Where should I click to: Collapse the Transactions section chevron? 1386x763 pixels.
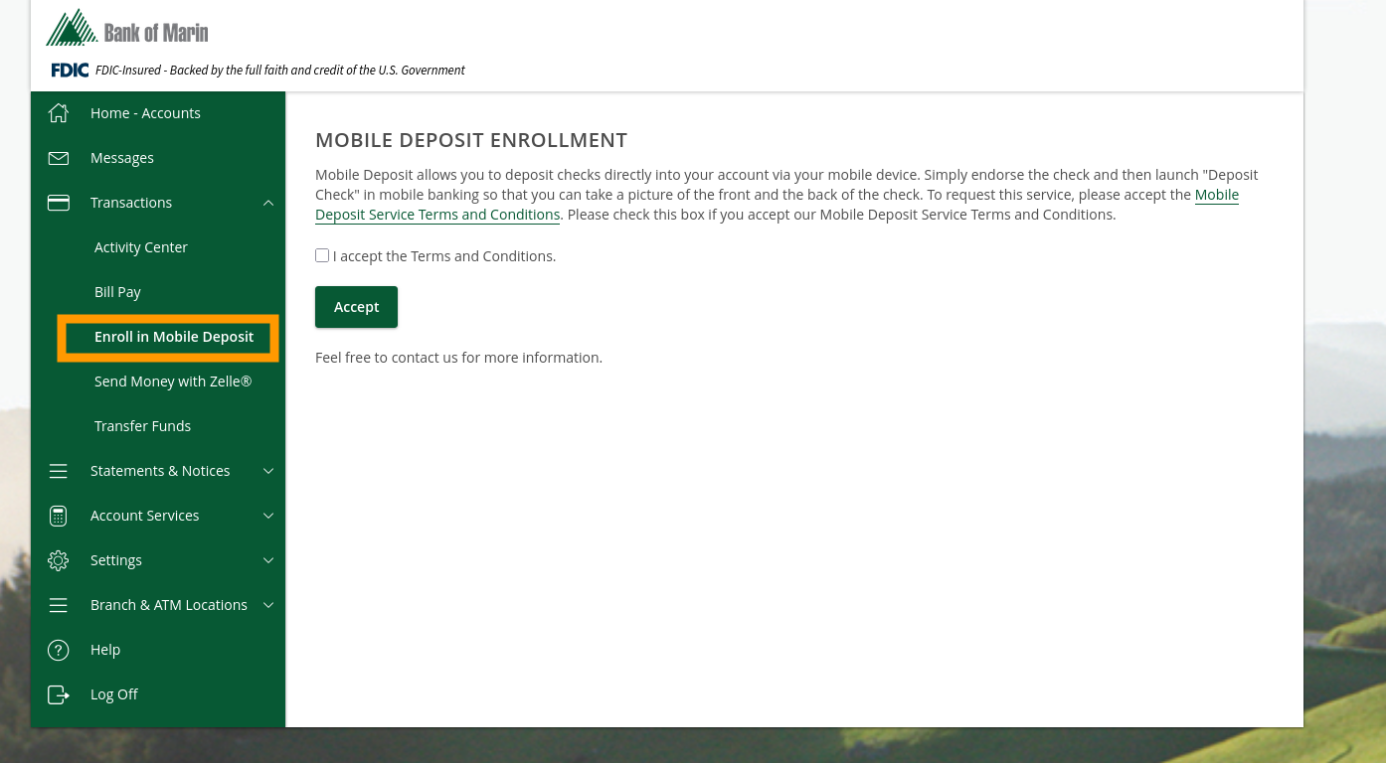267,202
